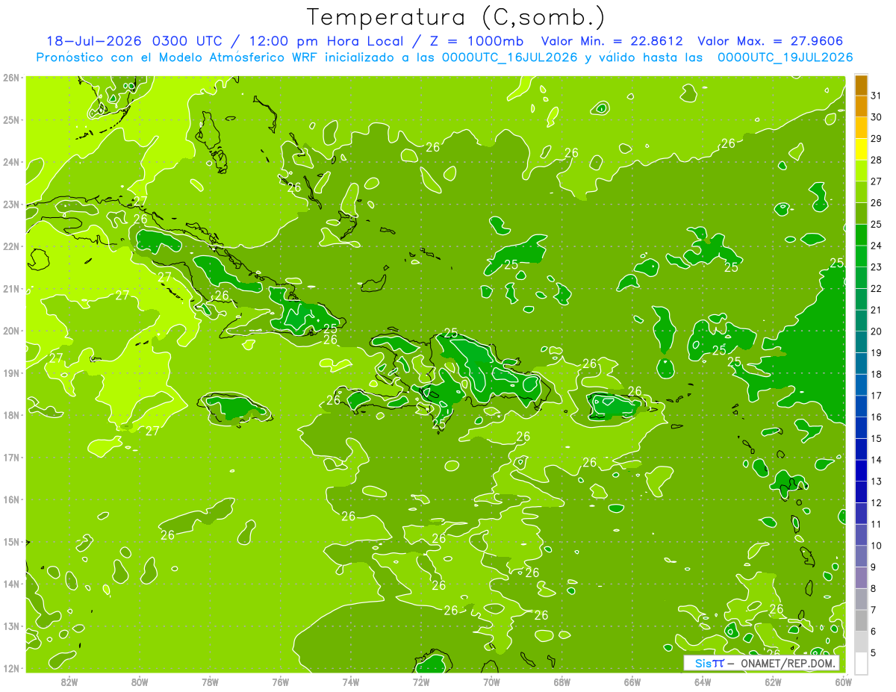Screen dimensions: 896x692
Task: Click the "82W" longitude axis label
Action: click(69, 682)
